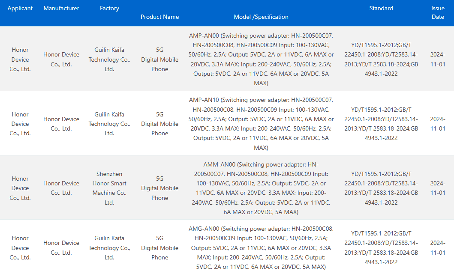Image resolution: width=454 pixels, height=274 pixels.
Task: Sort by the Standard column header
Action: point(381,8)
